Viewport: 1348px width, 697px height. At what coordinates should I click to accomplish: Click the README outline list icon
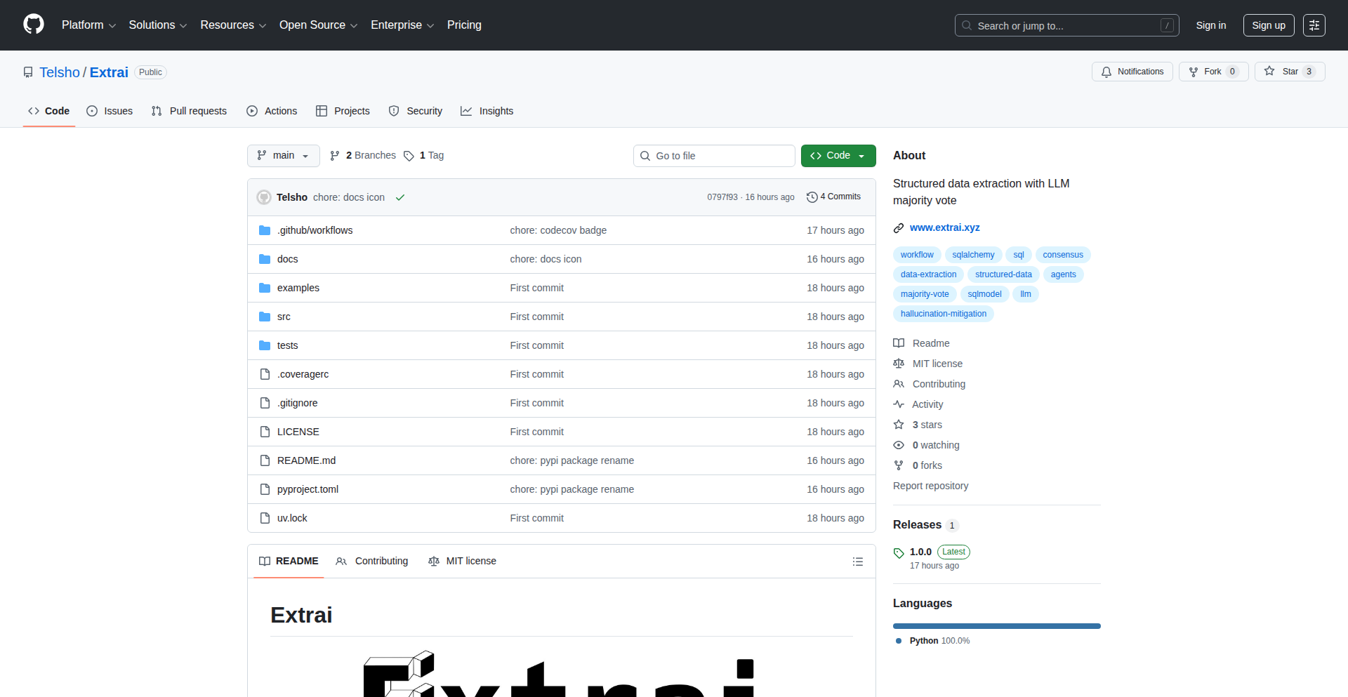[x=858, y=562]
